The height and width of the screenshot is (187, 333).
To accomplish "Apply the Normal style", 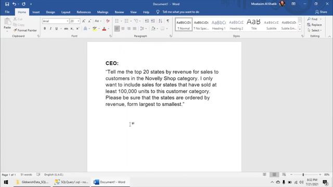I will coord(184,24).
